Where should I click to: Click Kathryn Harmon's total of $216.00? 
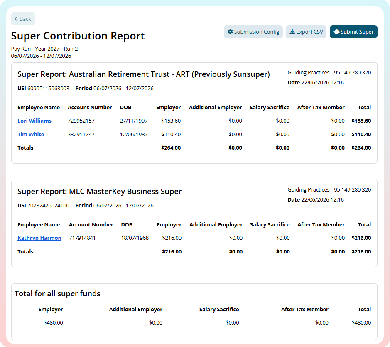361,238
